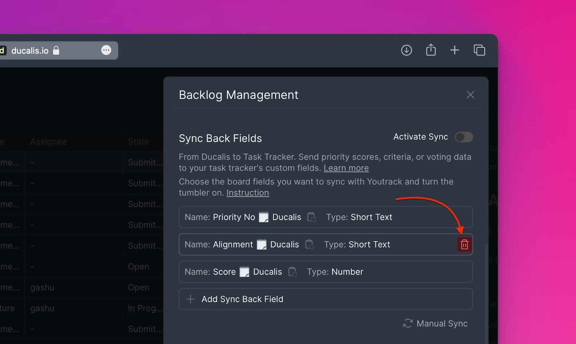Open browser downloads icon
The width and height of the screenshot is (576, 344).
tap(406, 50)
